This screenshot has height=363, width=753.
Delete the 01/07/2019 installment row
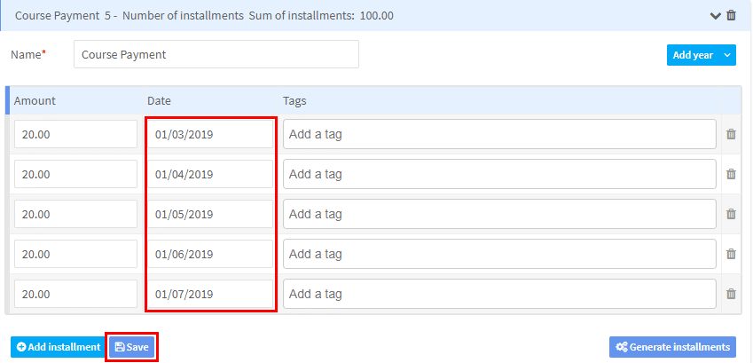click(x=731, y=294)
